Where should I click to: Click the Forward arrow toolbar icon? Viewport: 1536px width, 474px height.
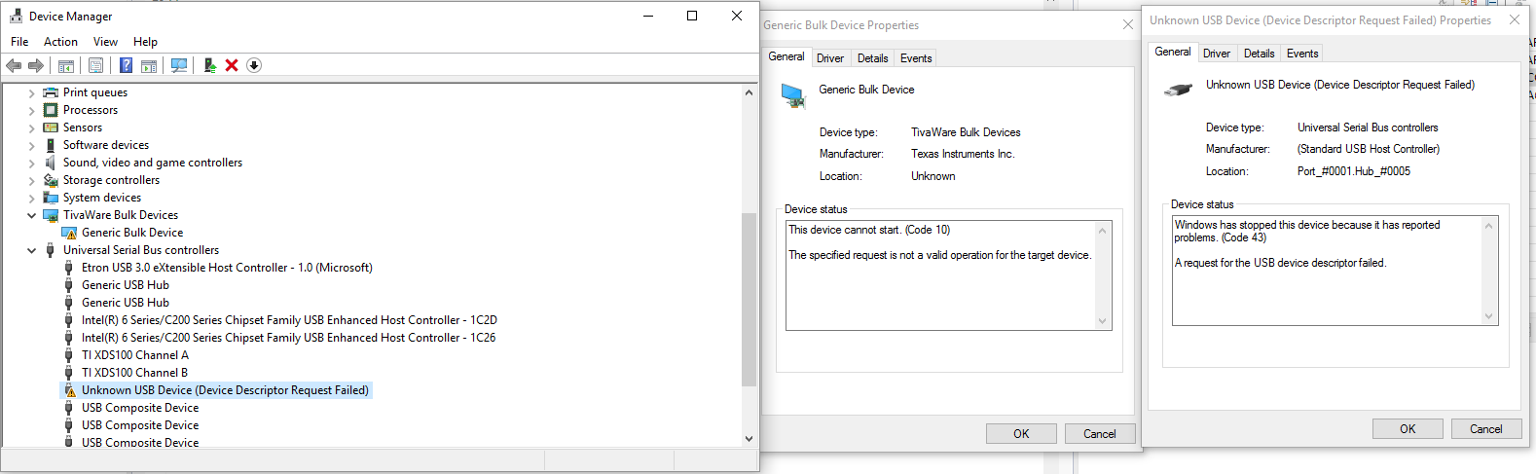tap(36, 65)
